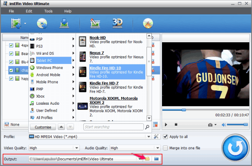
Task: Stop the preview playback
Action: [176, 124]
